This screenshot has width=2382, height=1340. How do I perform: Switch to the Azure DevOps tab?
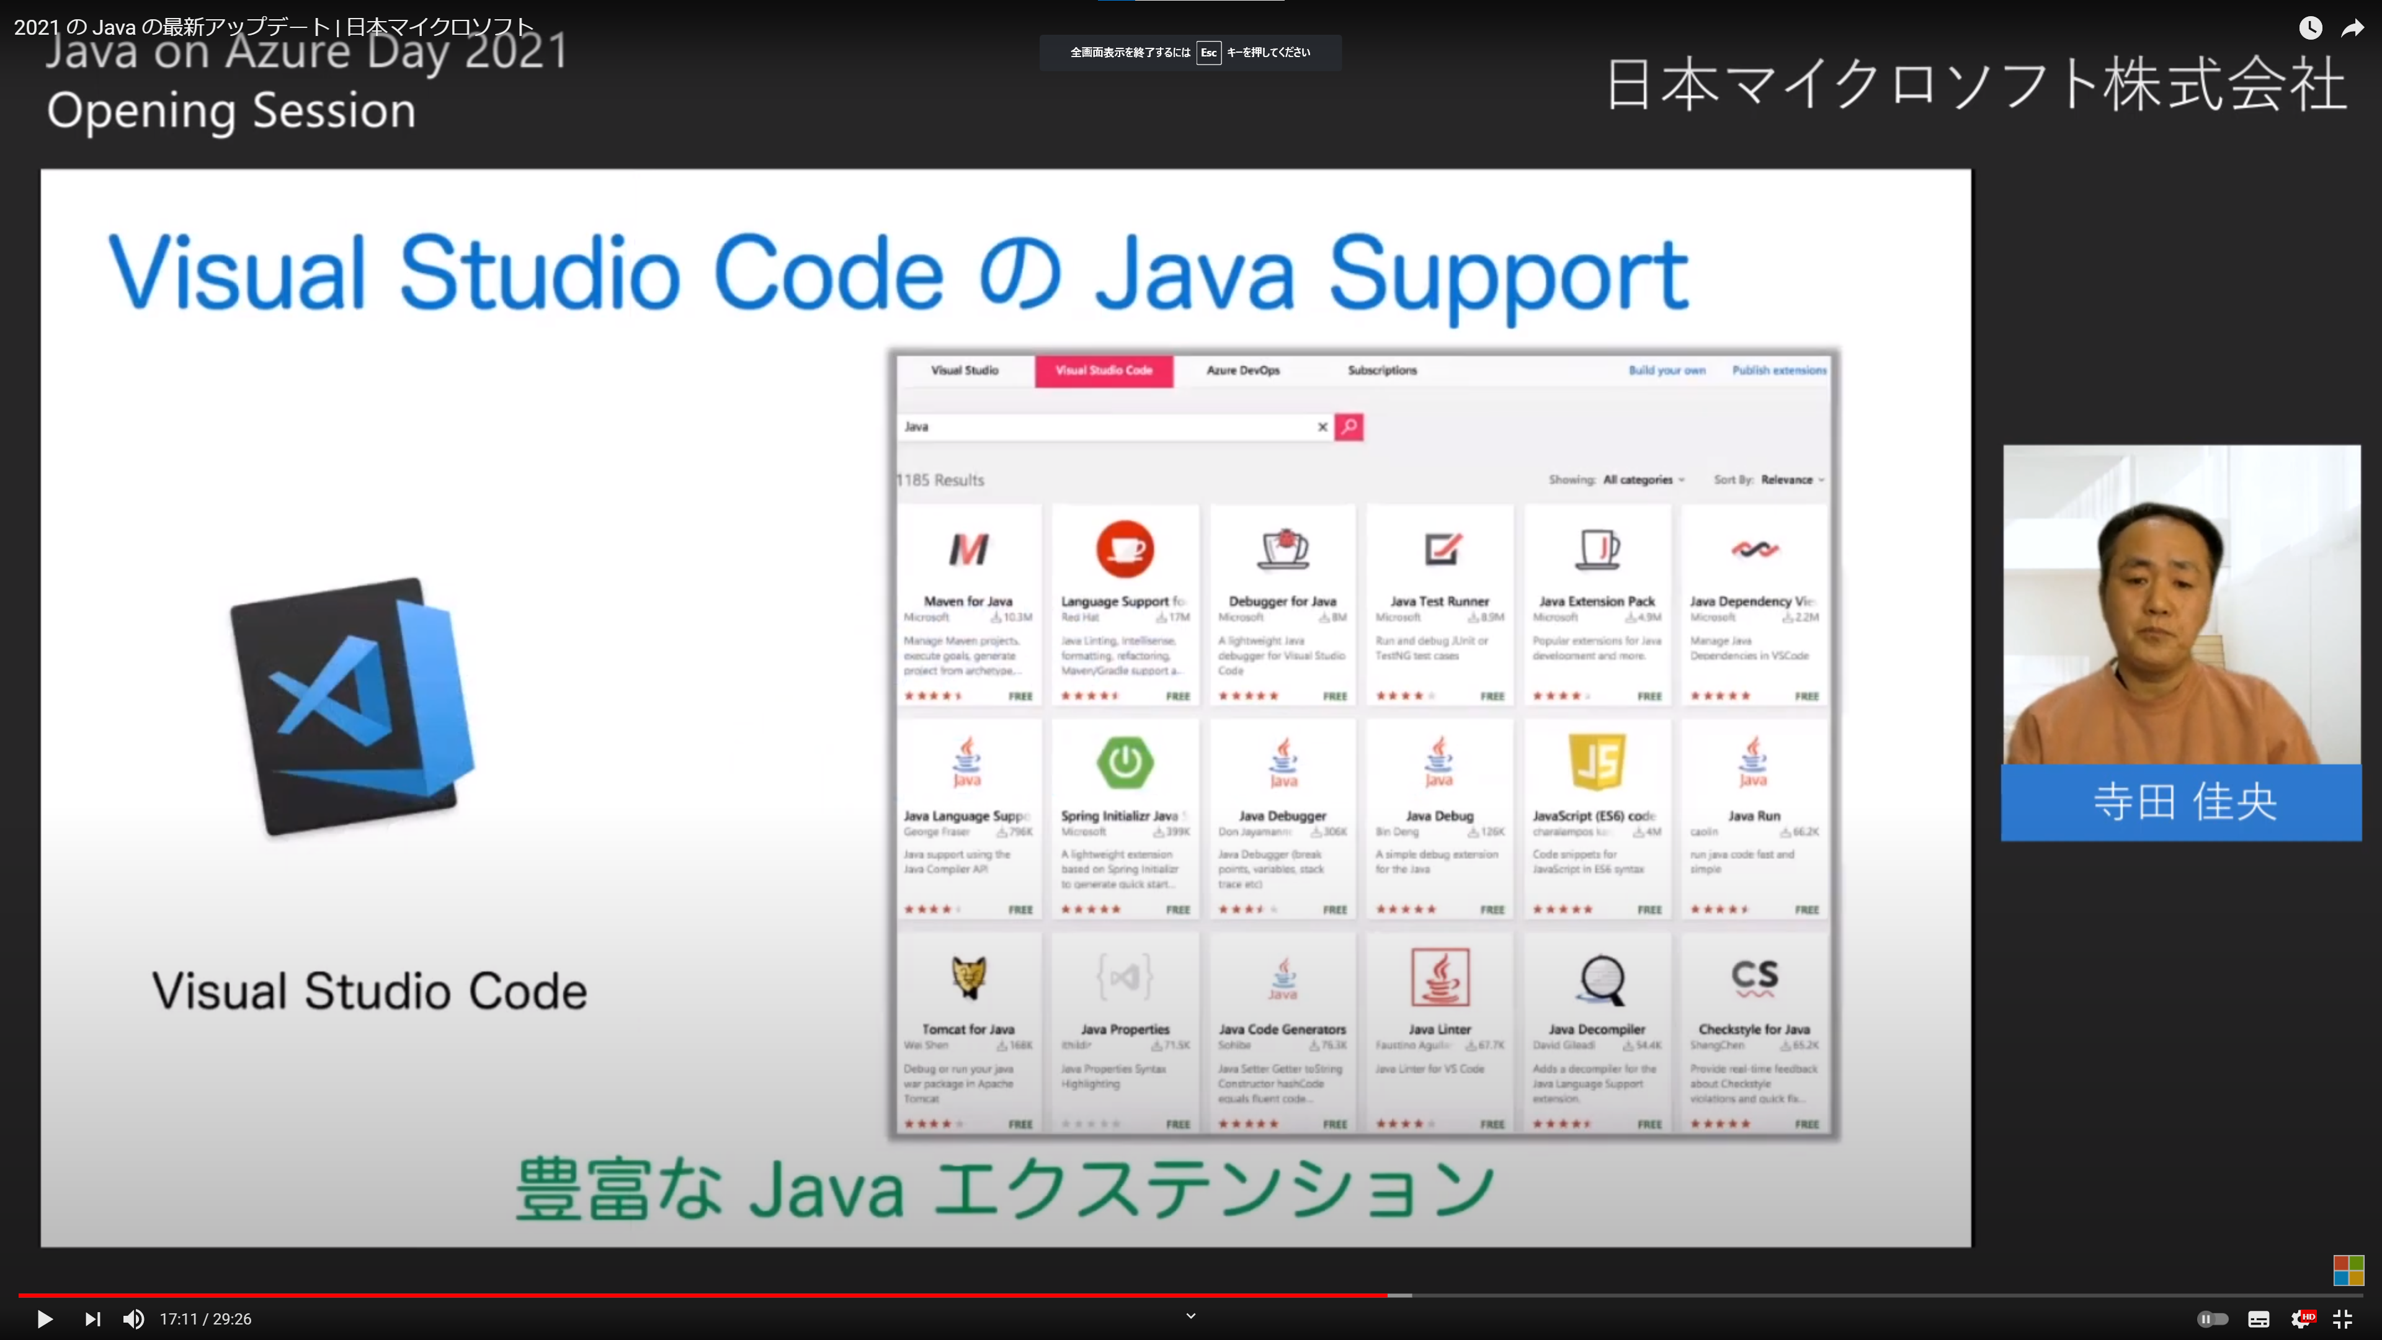click(1242, 370)
